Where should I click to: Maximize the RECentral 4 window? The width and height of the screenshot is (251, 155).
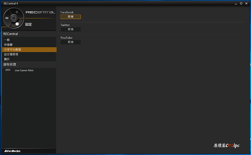[241, 3]
